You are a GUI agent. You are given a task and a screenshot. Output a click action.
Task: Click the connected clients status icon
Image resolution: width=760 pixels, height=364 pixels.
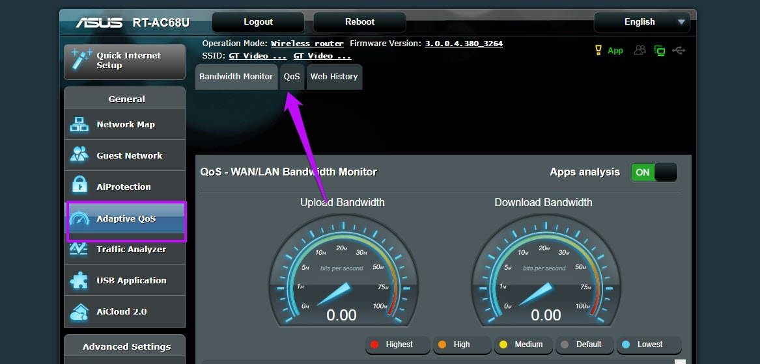tap(640, 50)
